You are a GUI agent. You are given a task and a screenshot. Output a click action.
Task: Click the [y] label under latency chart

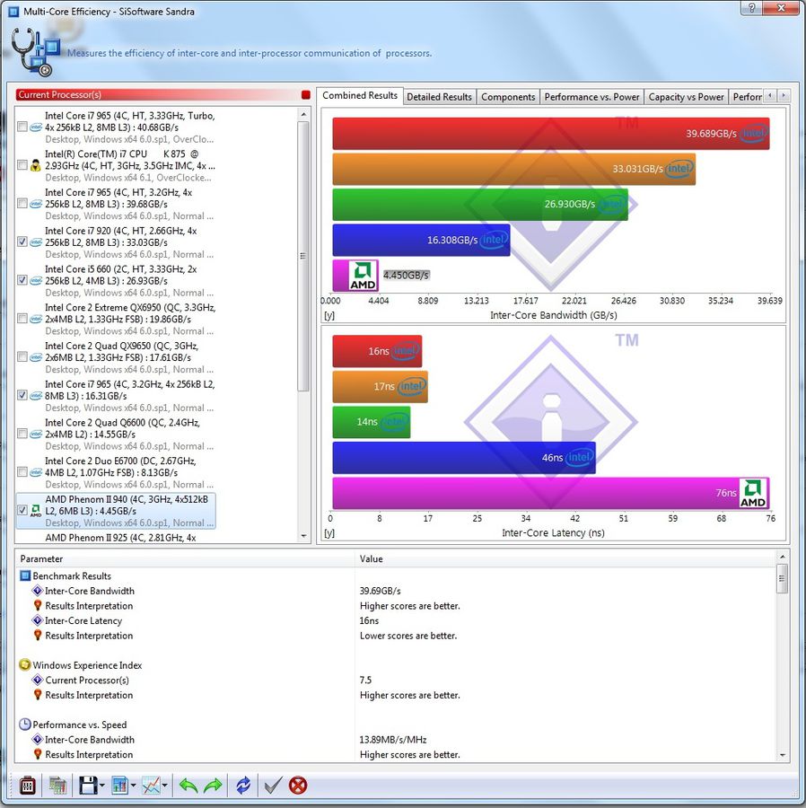[x=329, y=532]
